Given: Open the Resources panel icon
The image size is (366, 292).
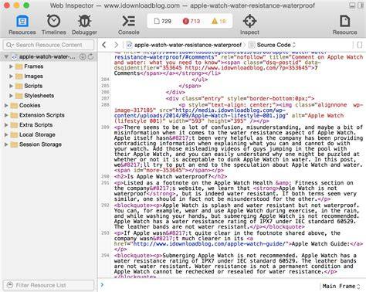Looking at the screenshot, I should (x=22, y=21).
